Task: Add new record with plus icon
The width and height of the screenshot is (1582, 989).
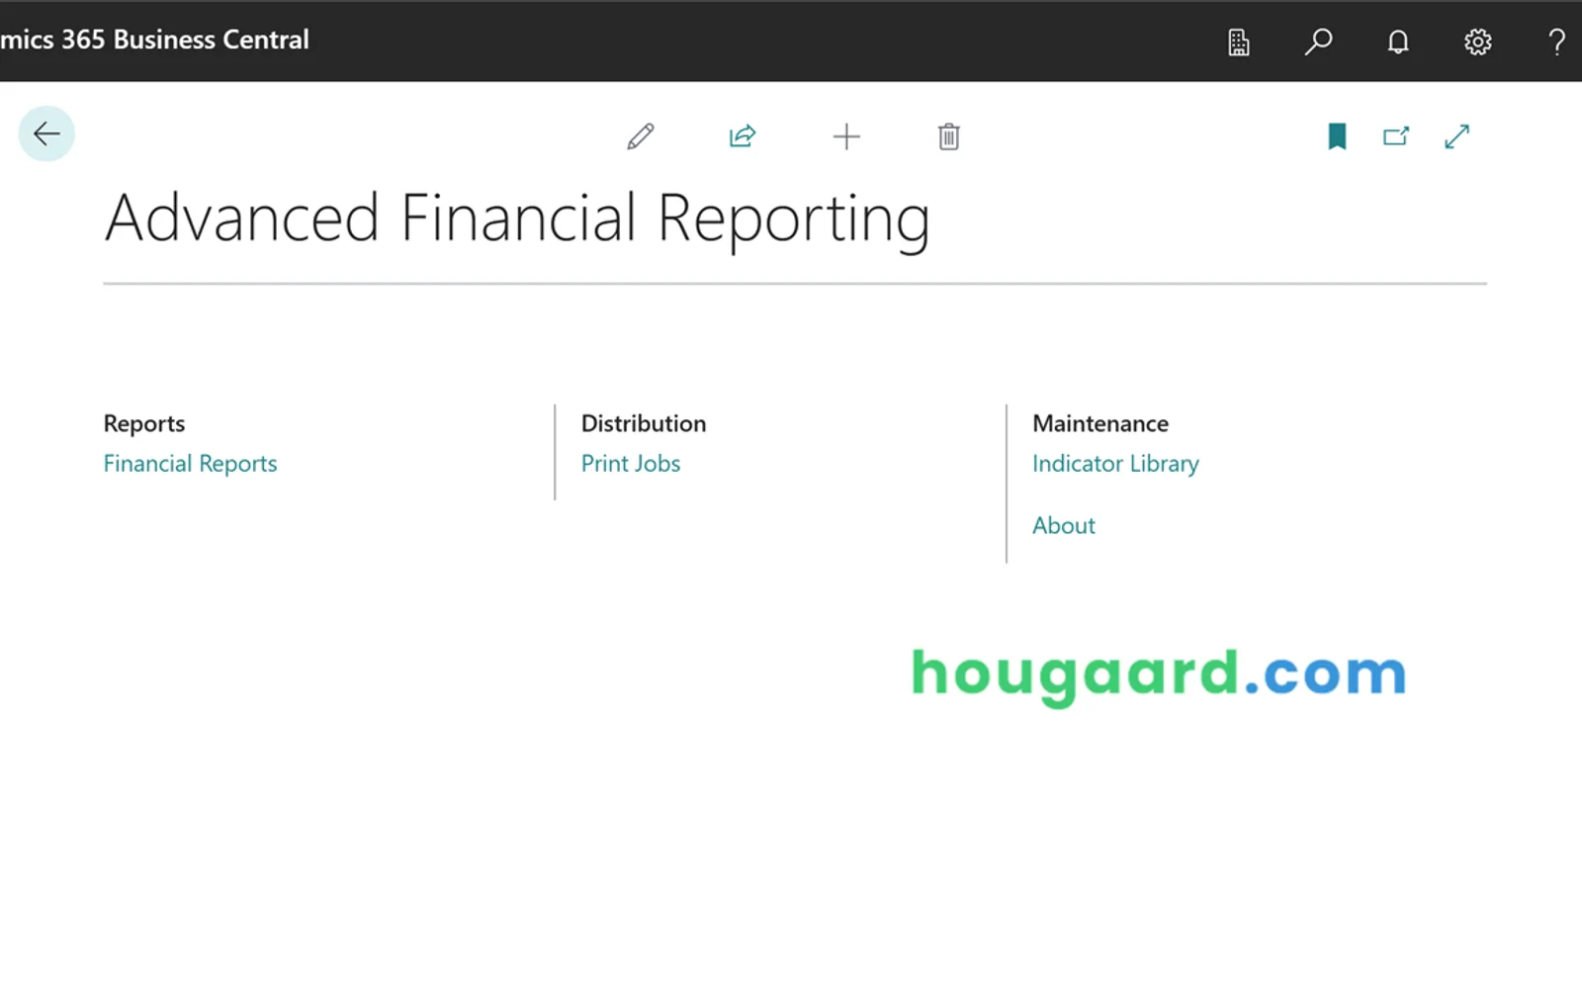Action: [x=846, y=136]
